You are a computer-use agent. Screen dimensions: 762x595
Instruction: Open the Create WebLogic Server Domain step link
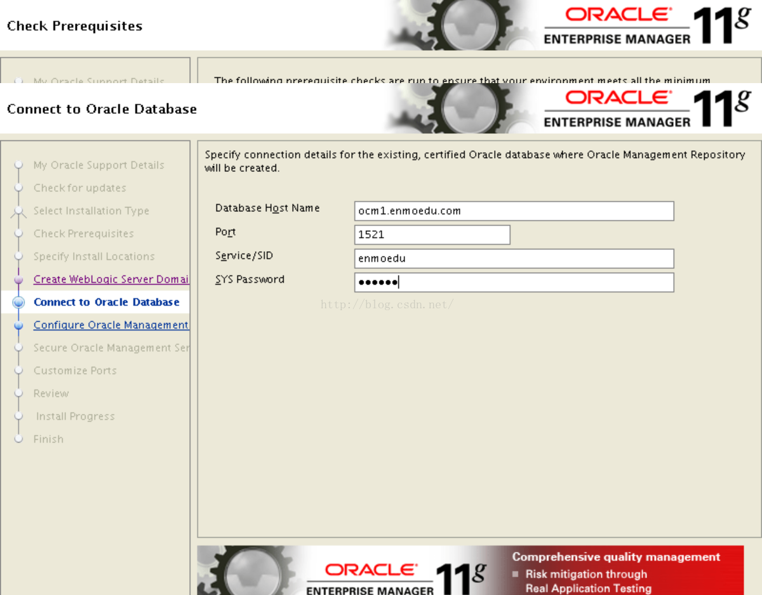[111, 279]
